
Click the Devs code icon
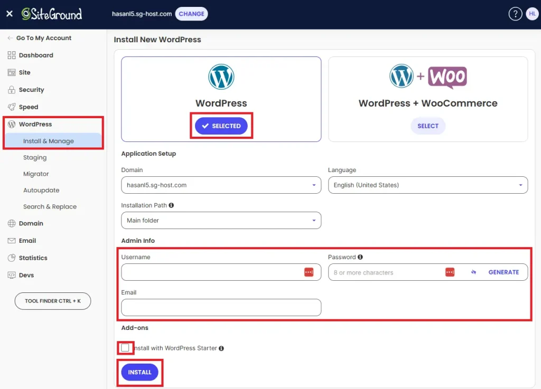click(x=12, y=275)
